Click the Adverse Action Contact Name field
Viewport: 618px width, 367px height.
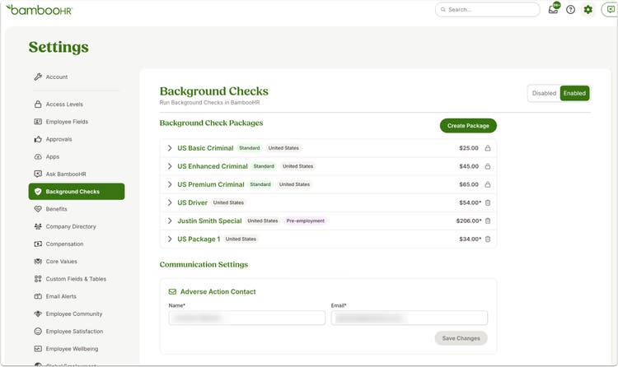247,318
